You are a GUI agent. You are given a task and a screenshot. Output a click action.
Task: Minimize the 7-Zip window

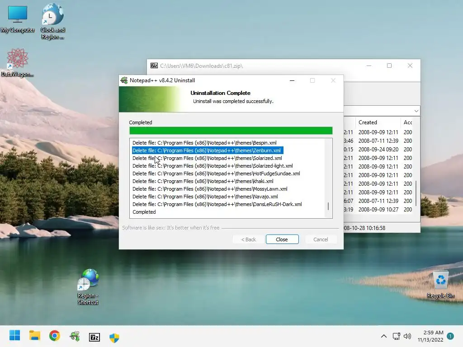pyautogui.click(x=369, y=66)
